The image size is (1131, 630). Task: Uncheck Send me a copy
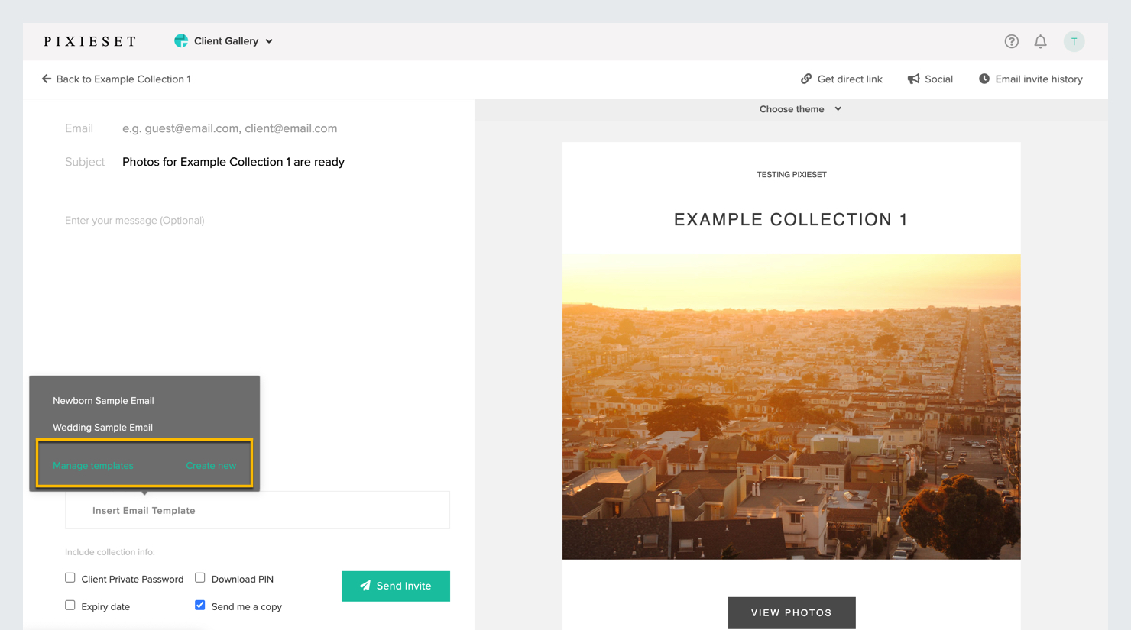click(200, 606)
